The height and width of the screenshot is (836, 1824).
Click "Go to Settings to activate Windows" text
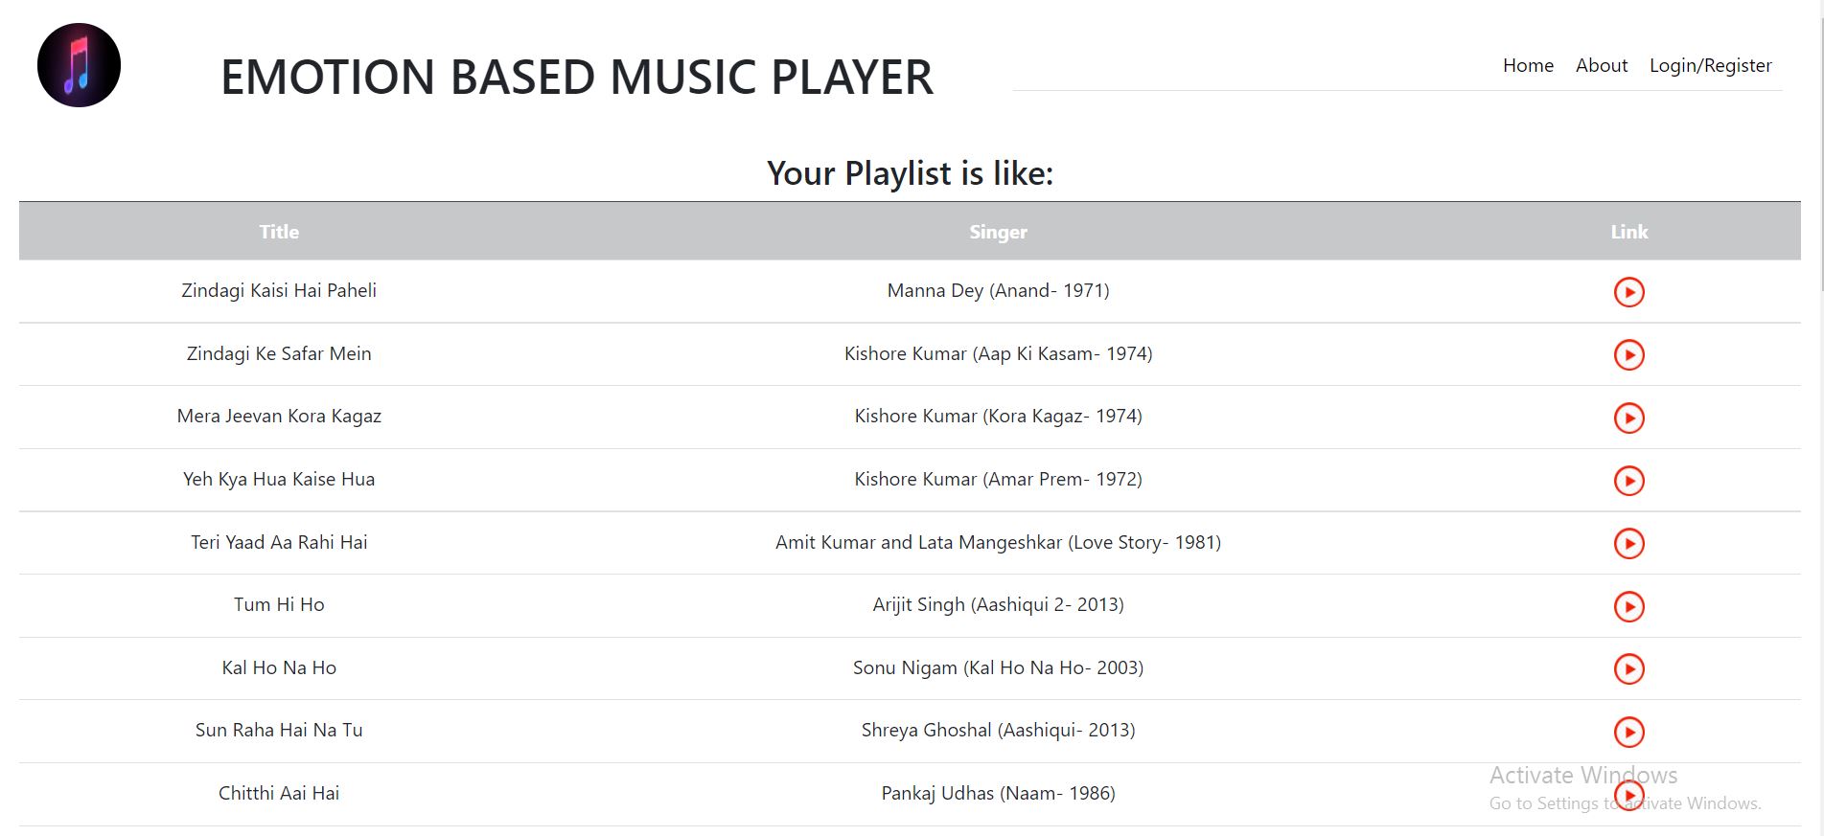click(x=1624, y=803)
